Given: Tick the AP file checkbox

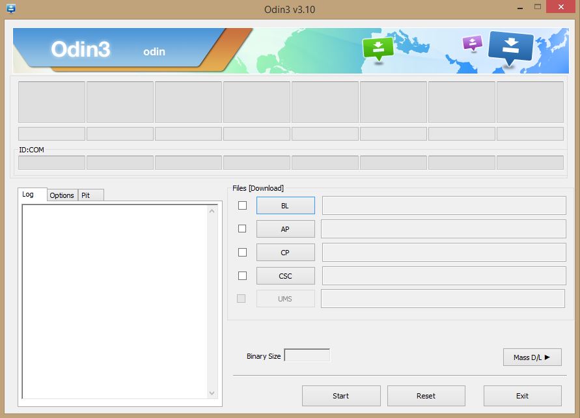Looking at the screenshot, I should 242,229.
